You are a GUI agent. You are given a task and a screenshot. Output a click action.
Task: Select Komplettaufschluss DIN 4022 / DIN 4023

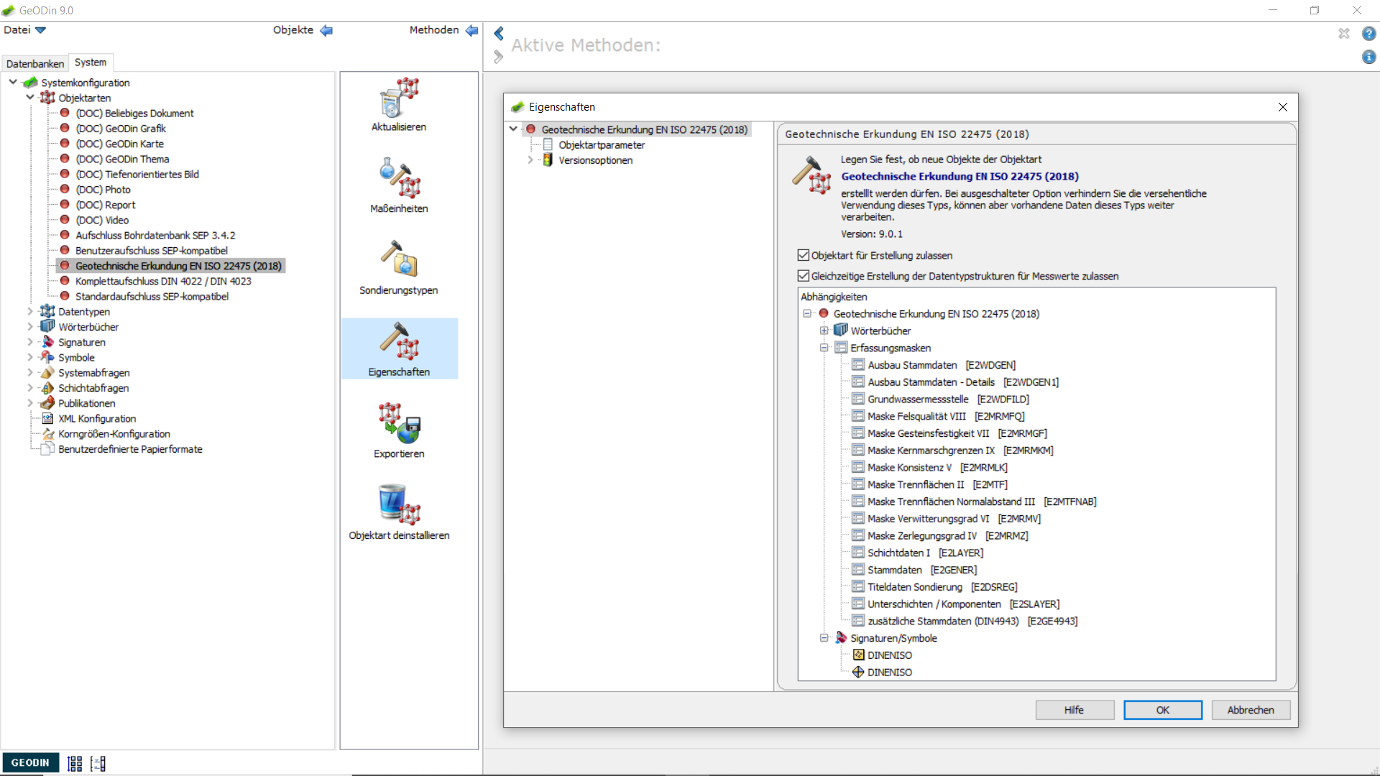point(163,281)
